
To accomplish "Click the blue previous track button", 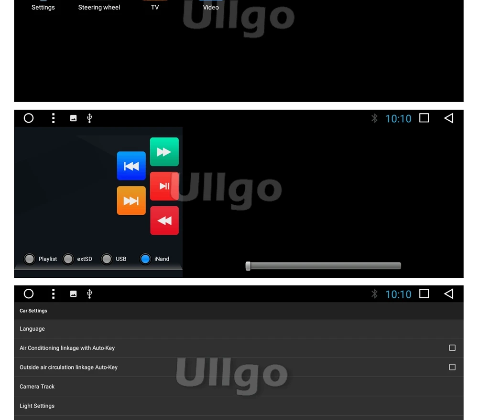I will tap(131, 166).
